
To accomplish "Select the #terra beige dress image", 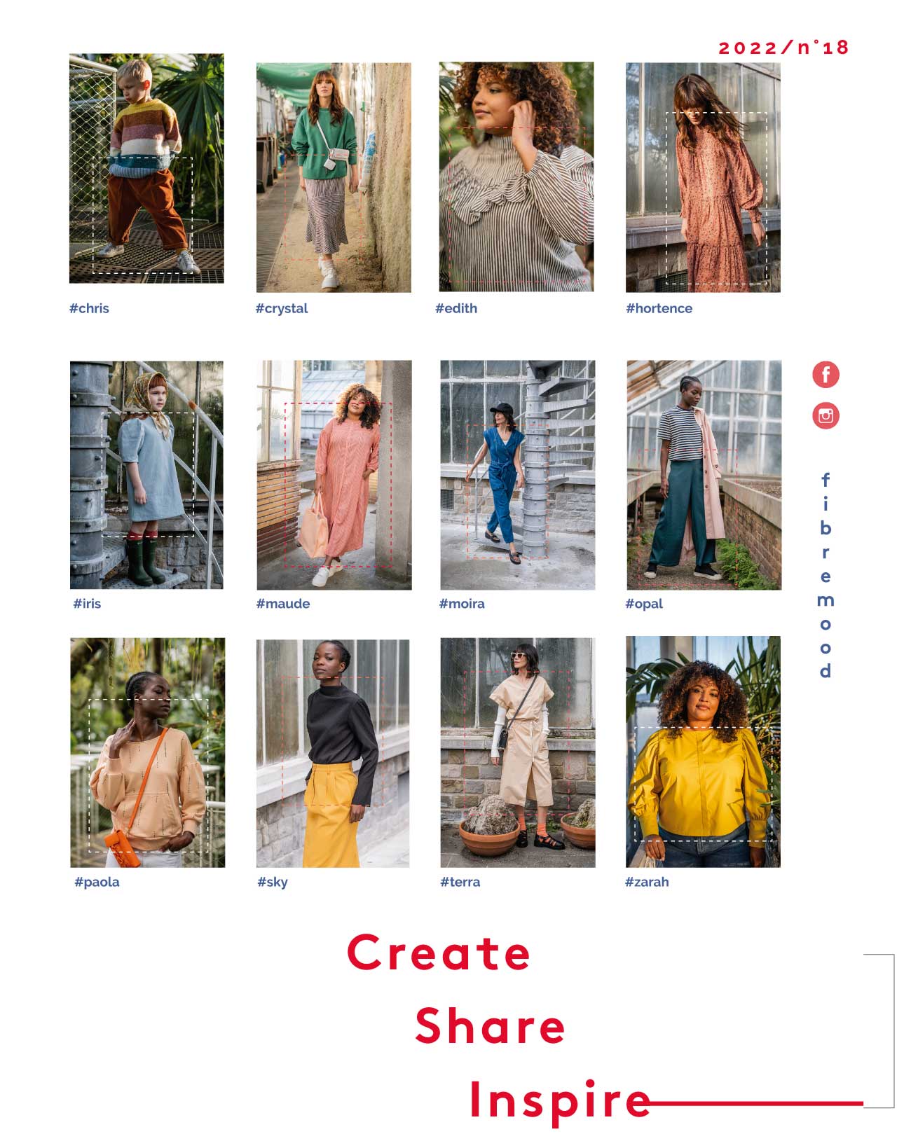I will click(x=518, y=752).
